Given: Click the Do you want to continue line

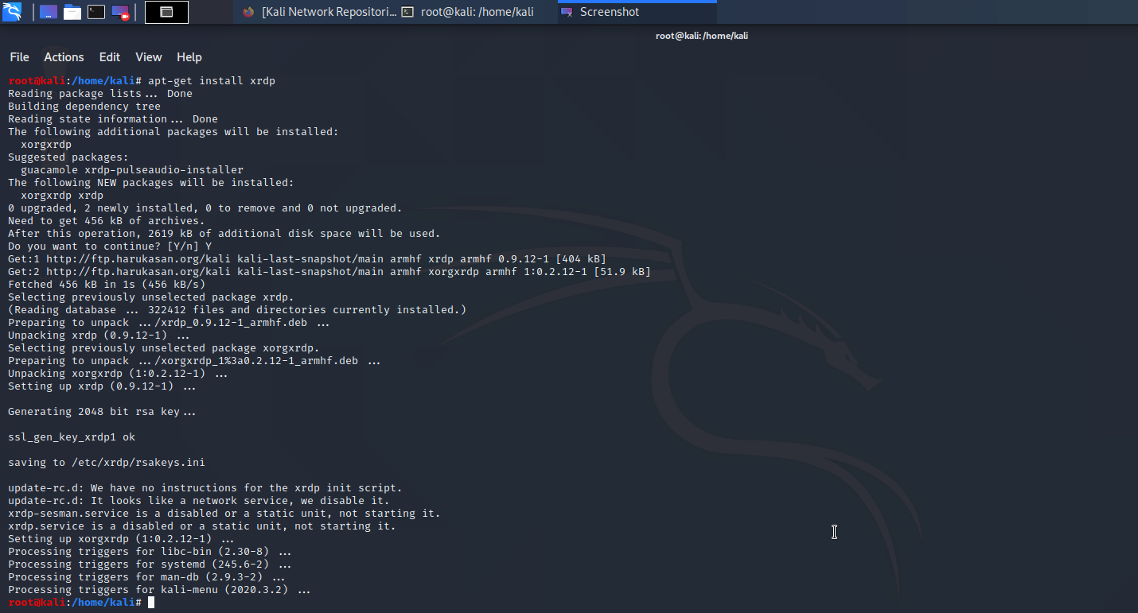Looking at the screenshot, I should pyautogui.click(x=110, y=246).
